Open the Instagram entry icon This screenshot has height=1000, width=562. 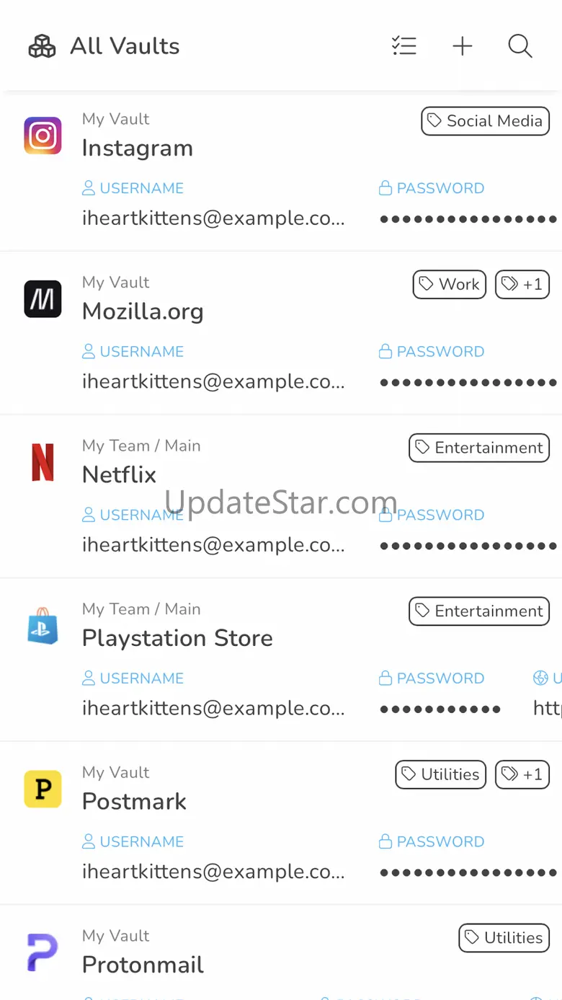click(x=43, y=136)
